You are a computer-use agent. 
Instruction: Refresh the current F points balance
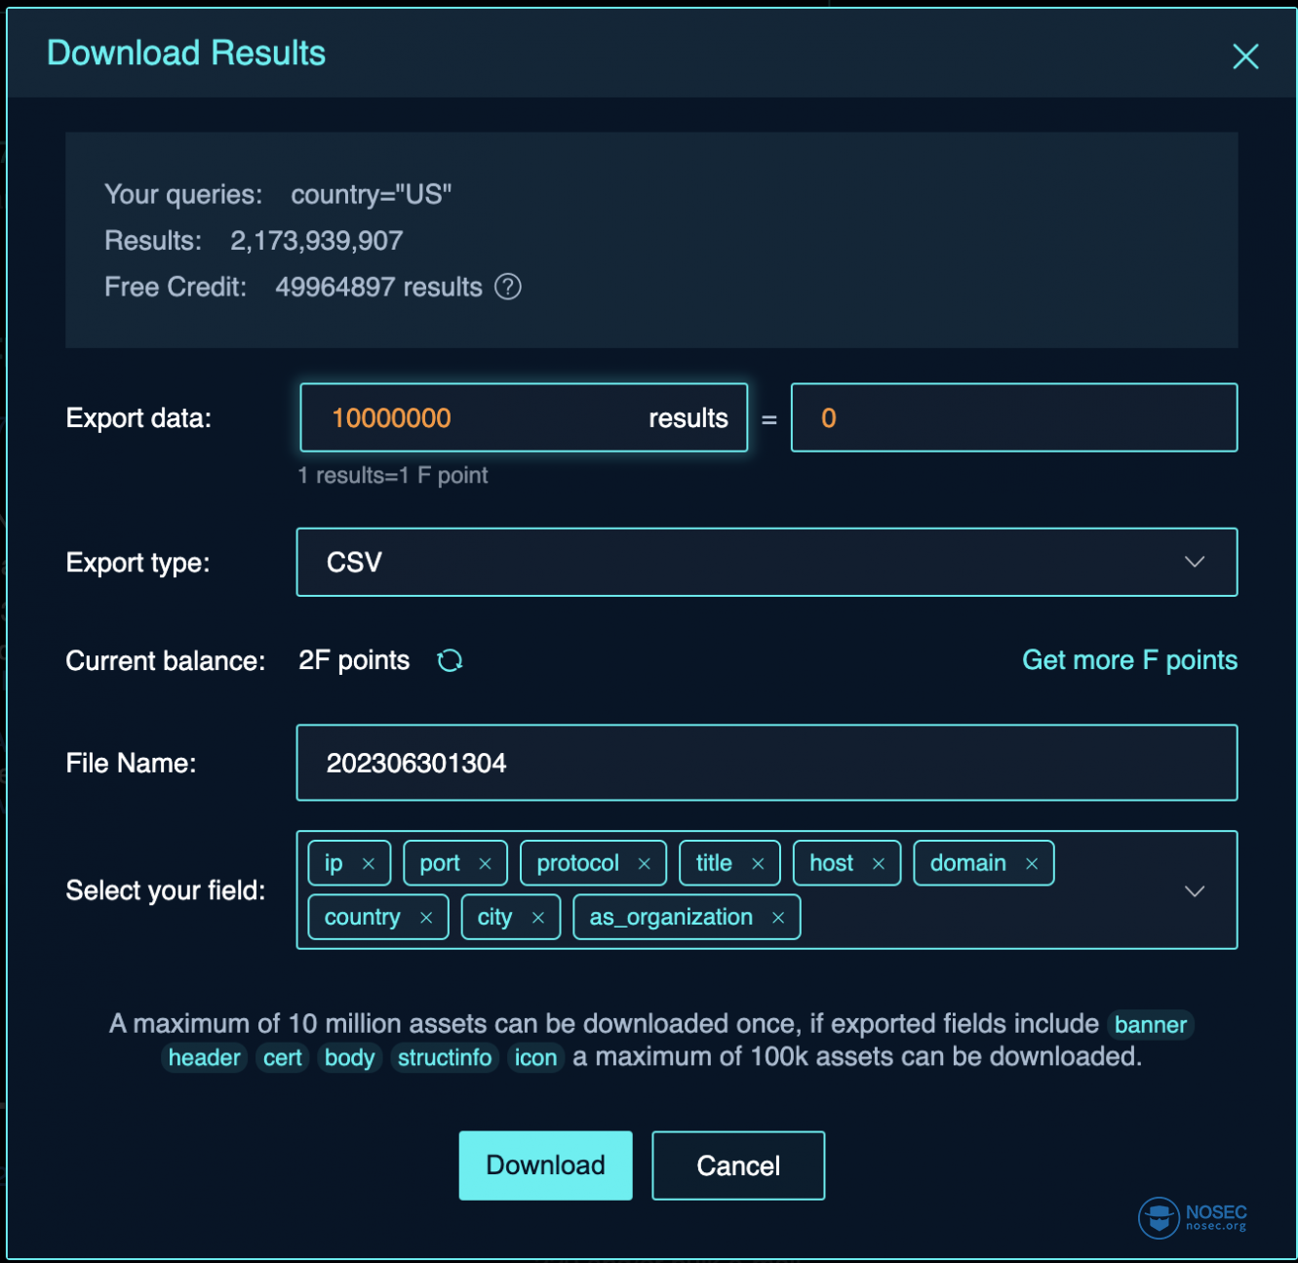pos(450,660)
